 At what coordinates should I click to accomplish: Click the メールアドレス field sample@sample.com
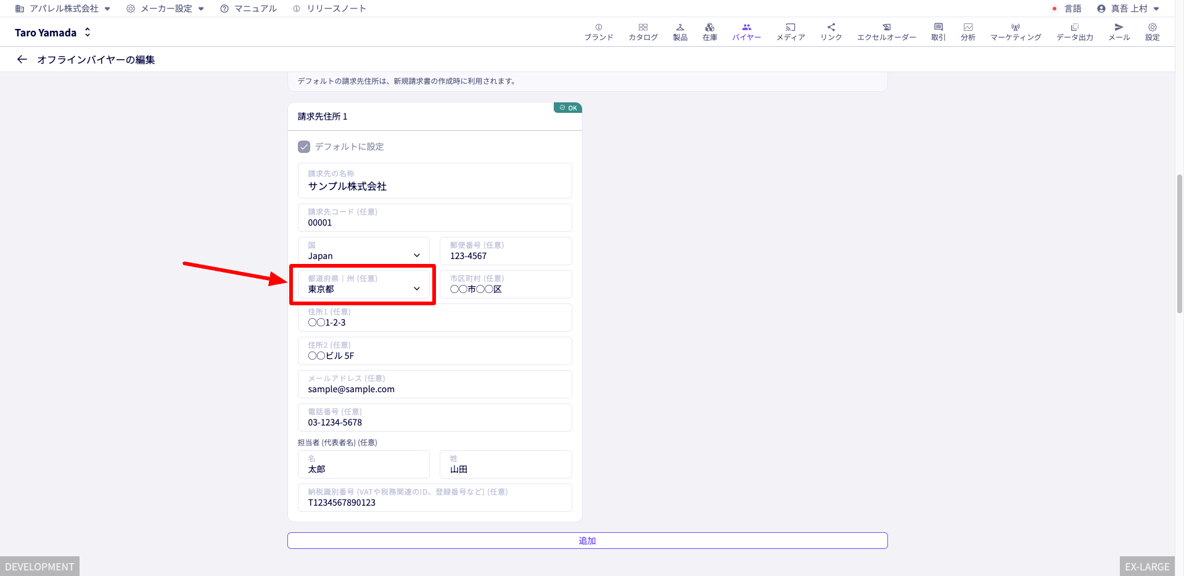tap(435, 384)
